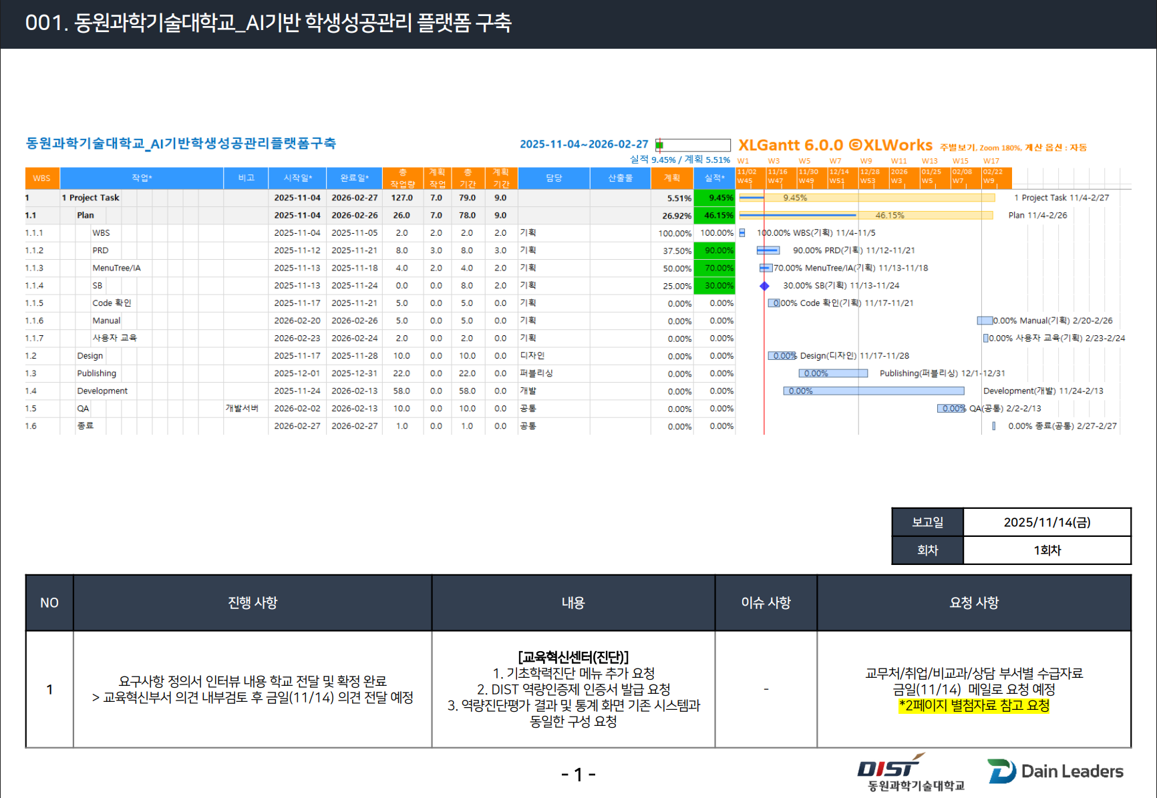1157x798 pixels.
Task: Select the 담당 column header
Action: coord(554,178)
